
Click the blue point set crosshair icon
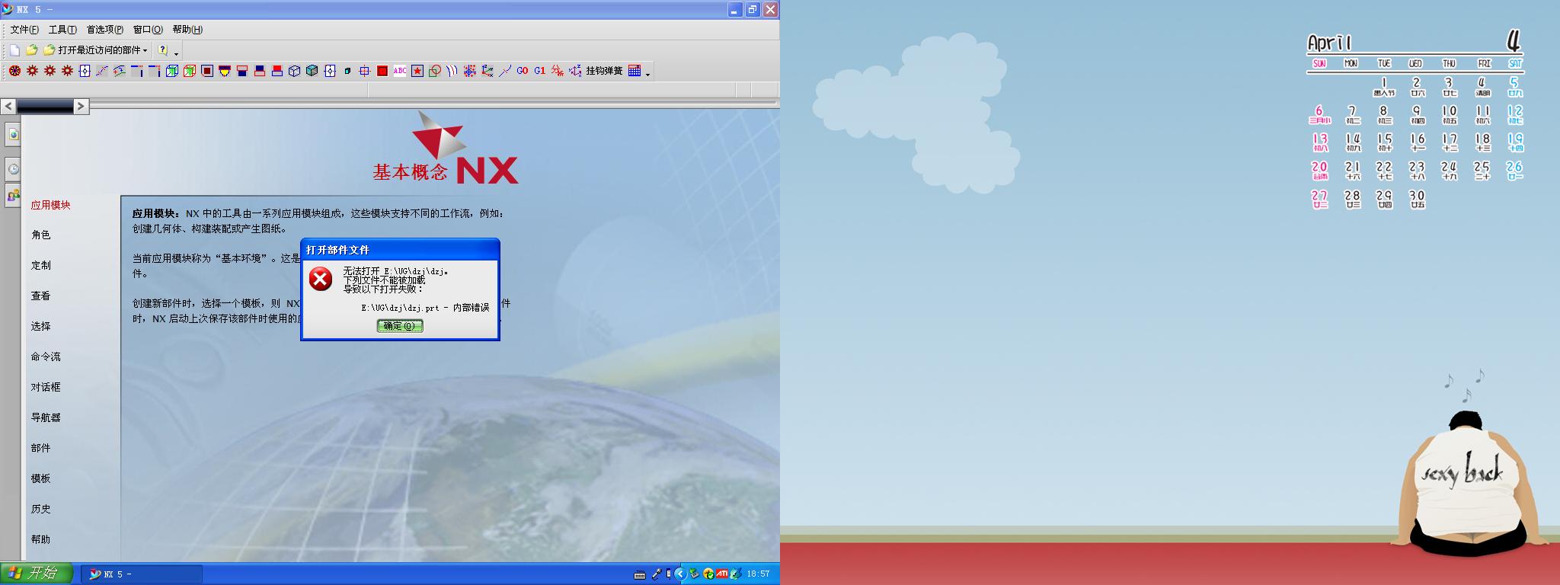(x=470, y=71)
